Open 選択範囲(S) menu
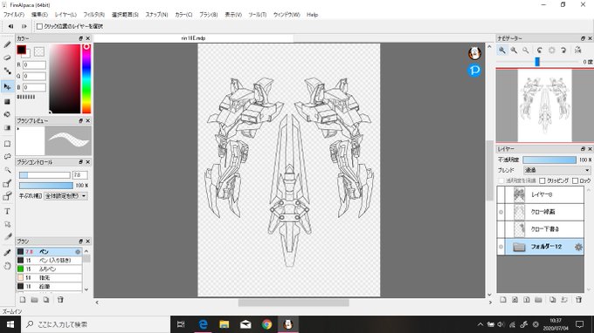This screenshot has width=594, height=333. 125,15
